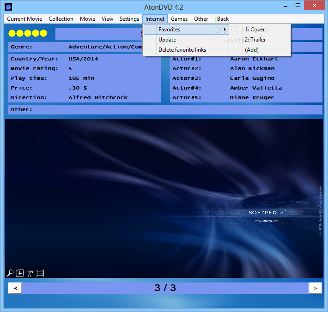Open the Games menu

pyautogui.click(x=179, y=19)
